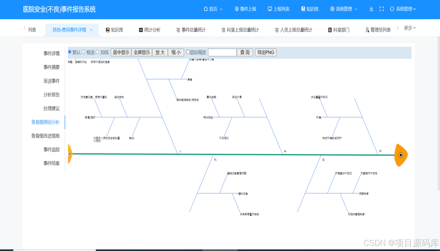Click the user headset icon beside 系统管理
This screenshot has width=440, height=251.
[x=392, y=9]
